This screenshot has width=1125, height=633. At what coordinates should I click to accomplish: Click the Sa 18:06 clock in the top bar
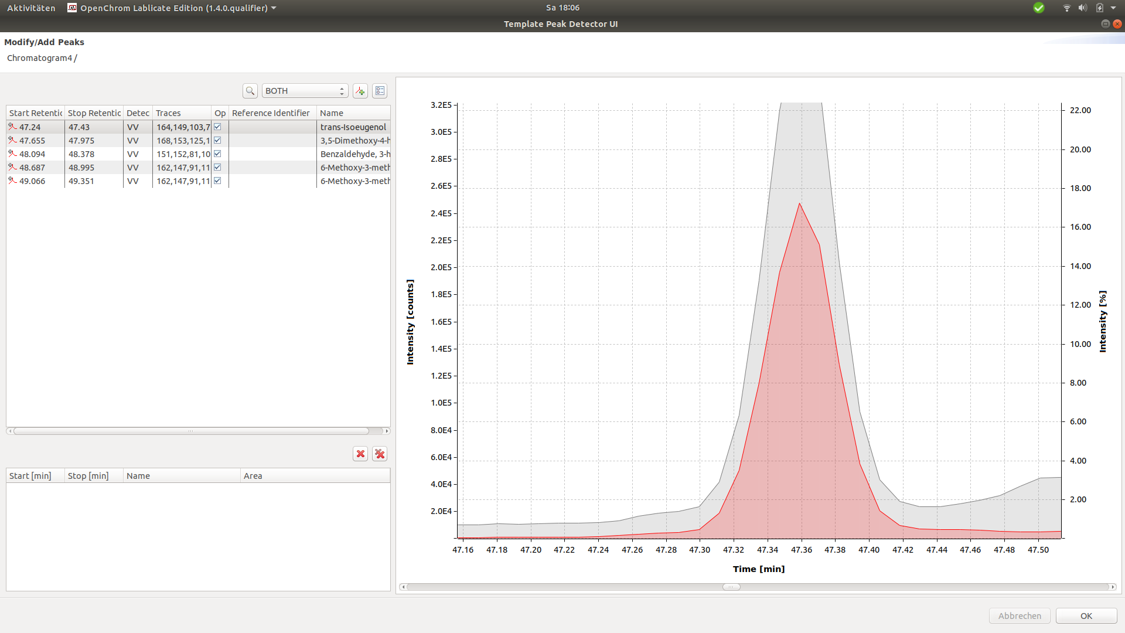point(561,8)
